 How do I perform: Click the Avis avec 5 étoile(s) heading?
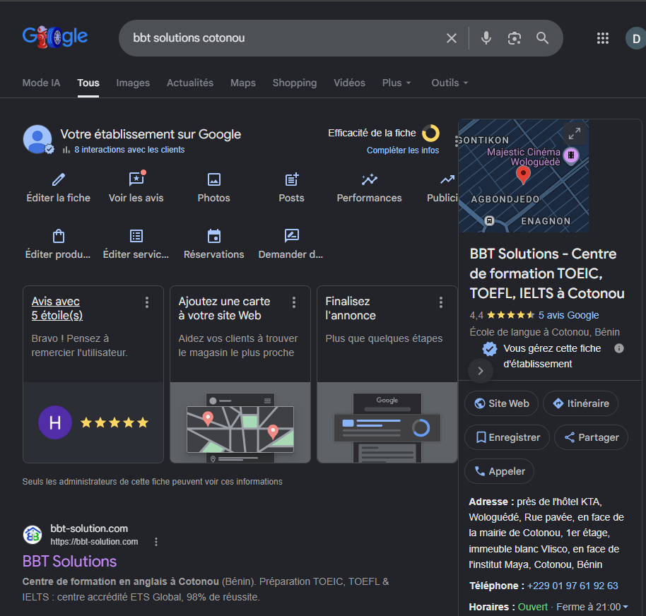coord(57,309)
